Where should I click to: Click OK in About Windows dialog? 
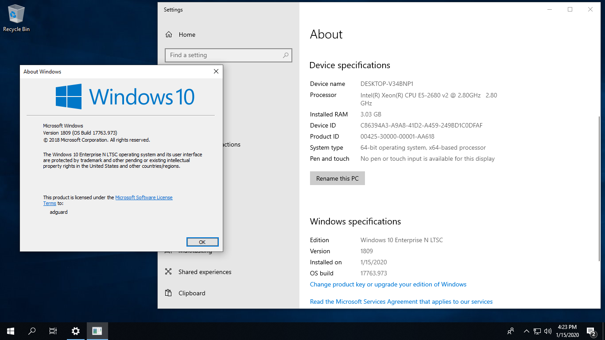click(x=202, y=242)
